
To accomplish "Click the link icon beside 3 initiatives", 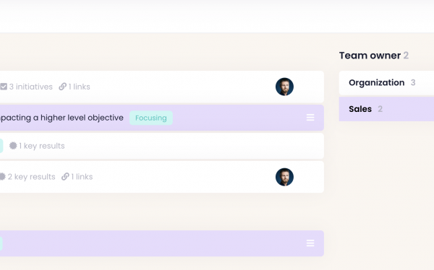I will point(62,87).
